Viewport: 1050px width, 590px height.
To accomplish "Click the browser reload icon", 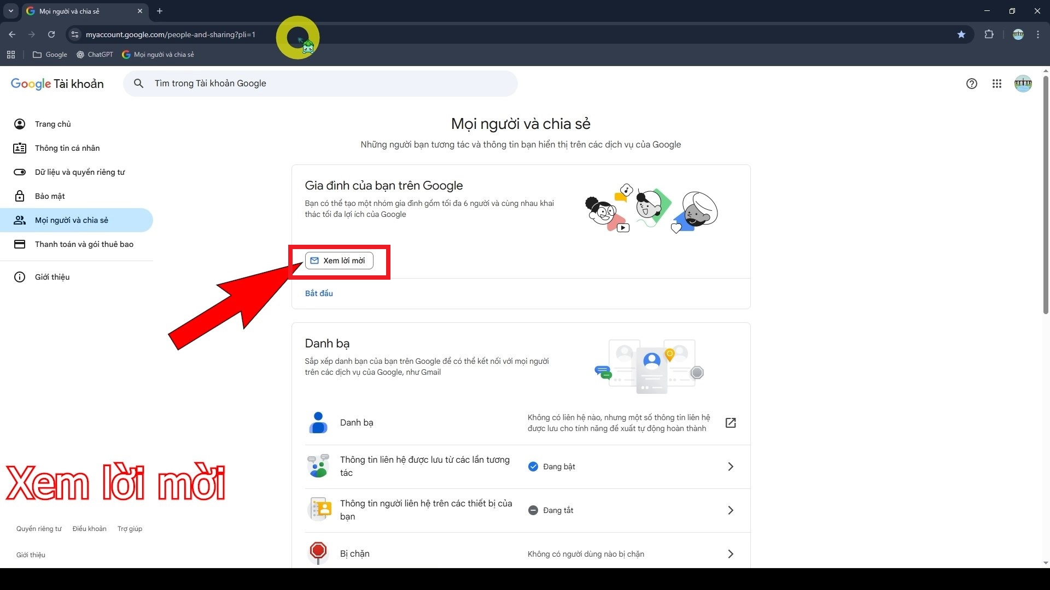I will click(x=51, y=34).
